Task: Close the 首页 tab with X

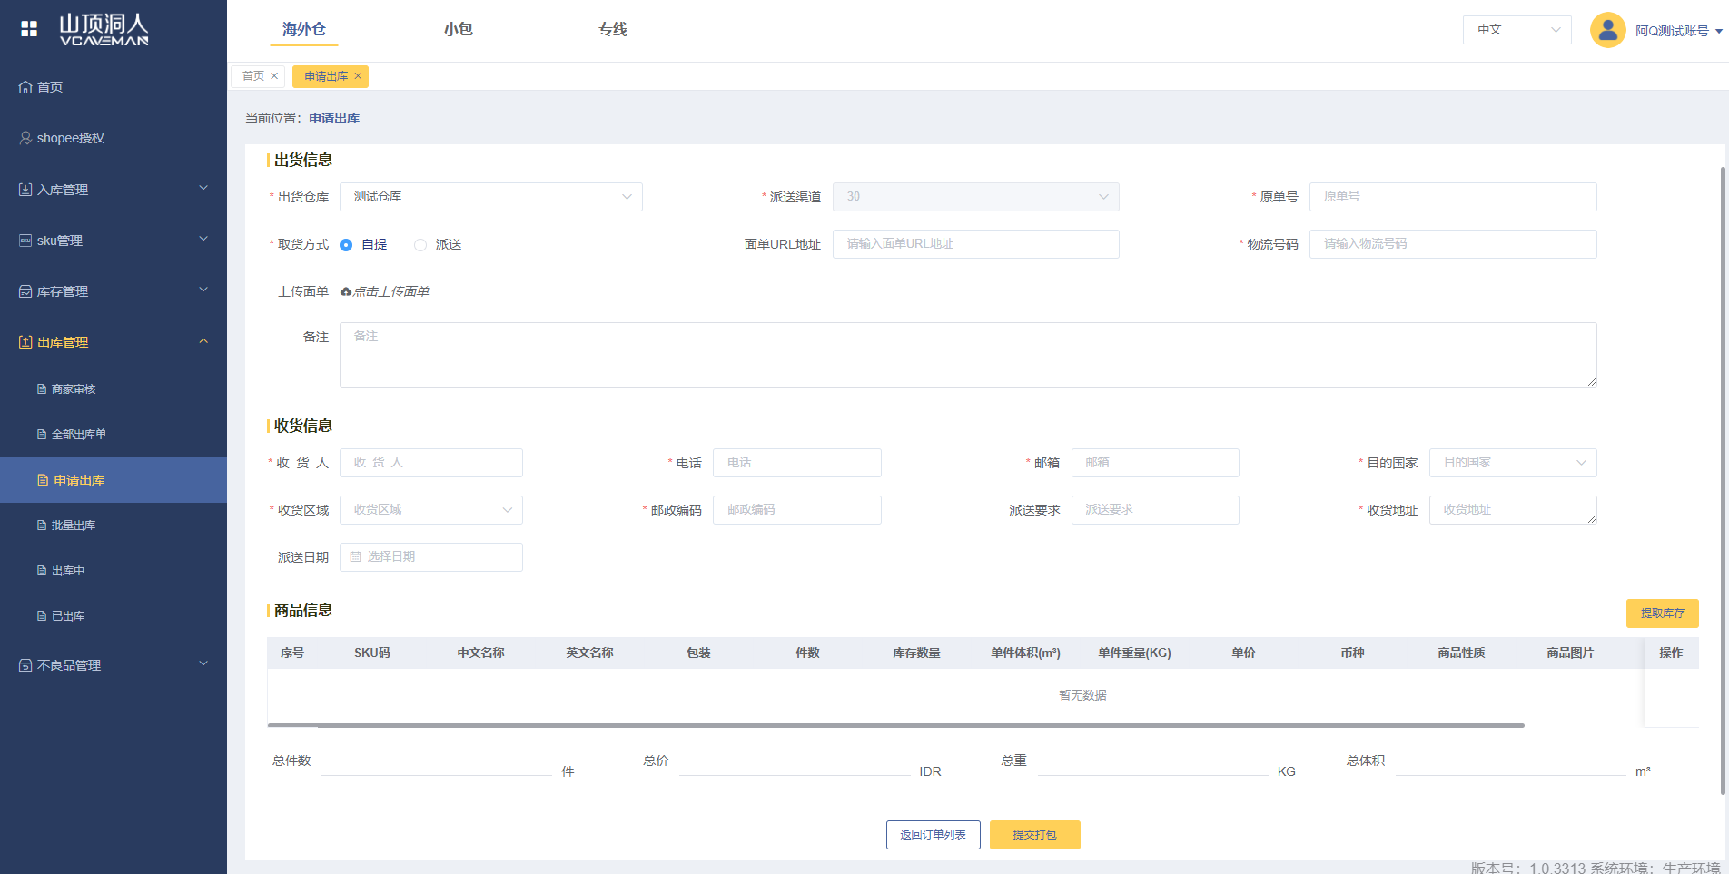Action: click(274, 76)
